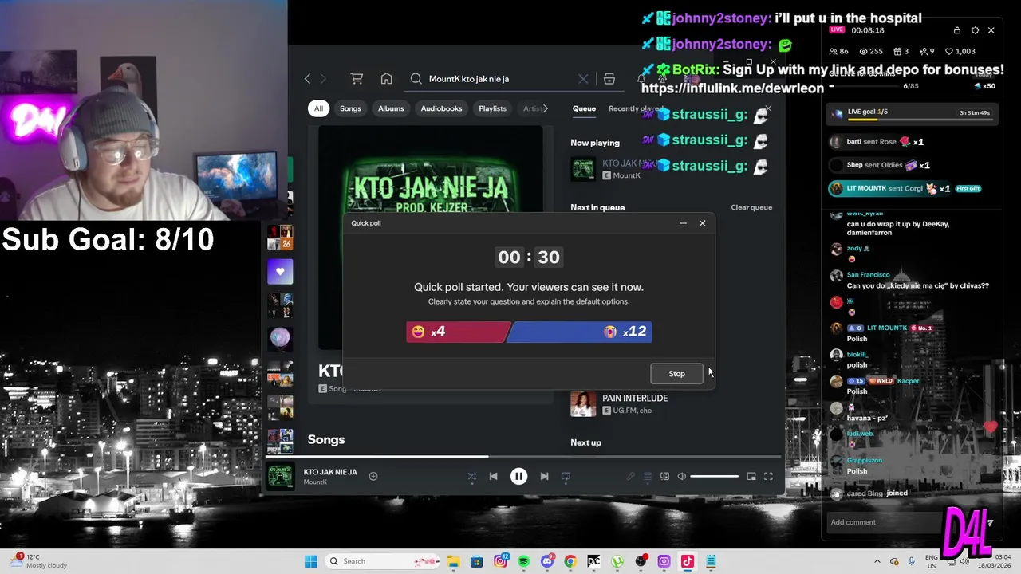
Task: Show hidden system tray icons
Action: tap(877, 561)
